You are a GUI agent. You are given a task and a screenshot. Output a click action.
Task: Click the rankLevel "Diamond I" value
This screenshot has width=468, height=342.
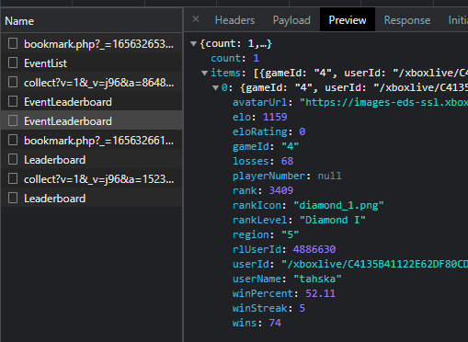pyautogui.click(x=333, y=220)
